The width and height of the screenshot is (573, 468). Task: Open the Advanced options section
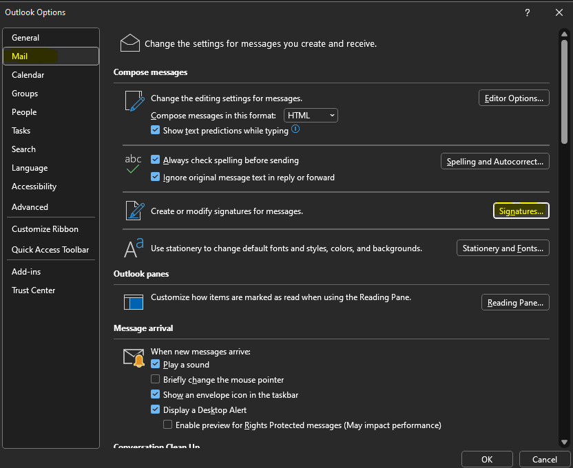coord(30,206)
